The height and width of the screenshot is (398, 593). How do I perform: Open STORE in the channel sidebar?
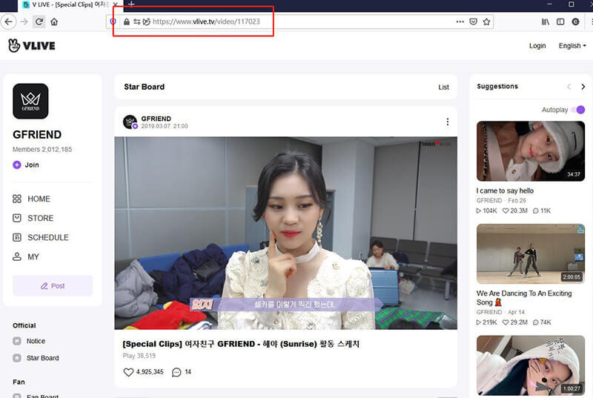(x=33, y=218)
